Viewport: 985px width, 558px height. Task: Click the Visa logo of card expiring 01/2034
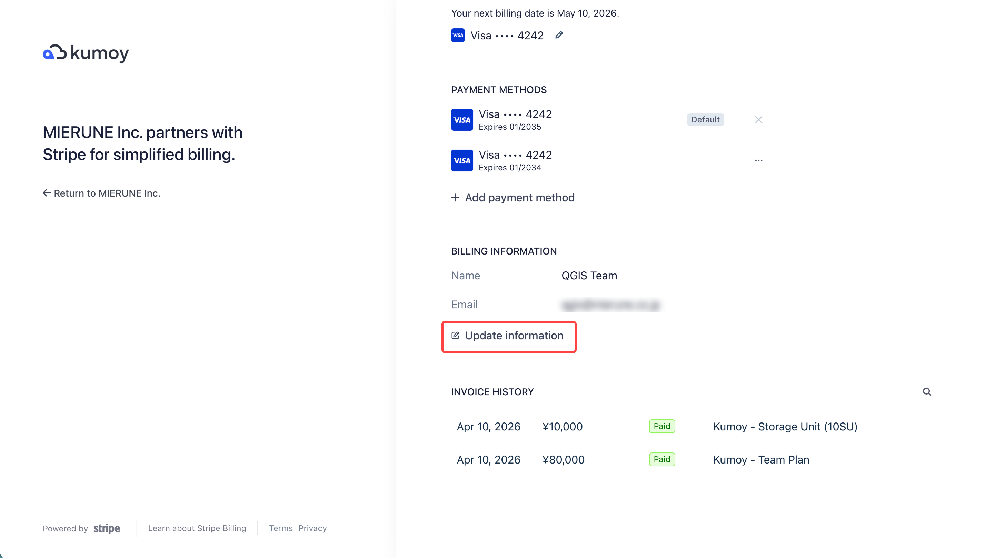pyautogui.click(x=462, y=161)
